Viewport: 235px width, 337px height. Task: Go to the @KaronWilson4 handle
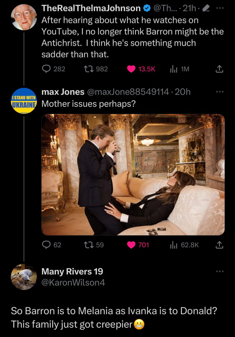click(73, 283)
